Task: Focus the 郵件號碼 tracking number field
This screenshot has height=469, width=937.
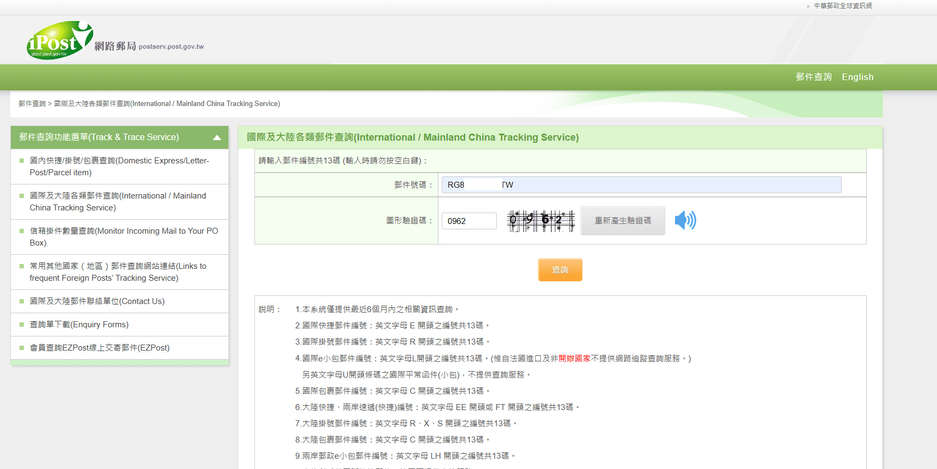Action: point(641,185)
